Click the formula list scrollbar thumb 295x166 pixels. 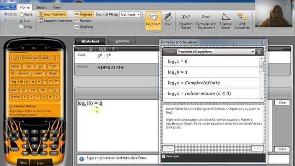click(261, 66)
